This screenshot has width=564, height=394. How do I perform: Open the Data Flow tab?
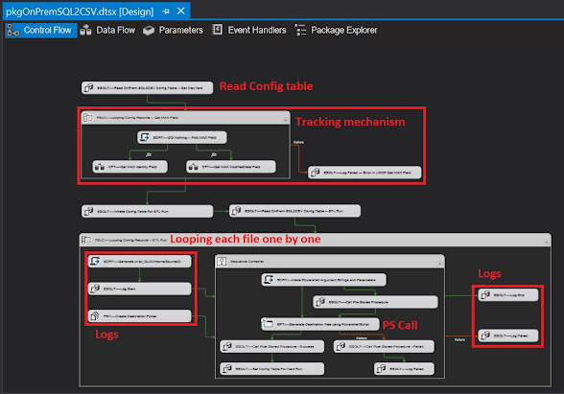[107, 31]
